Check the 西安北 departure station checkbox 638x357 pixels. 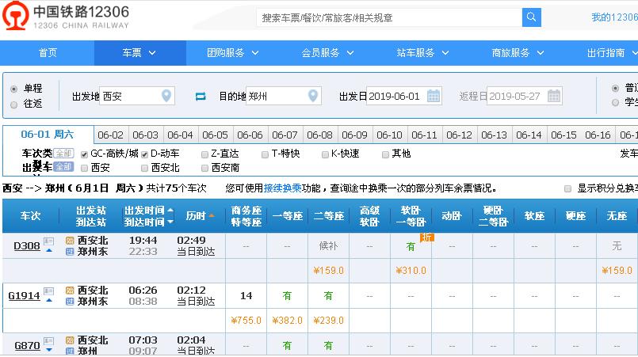tap(144, 168)
